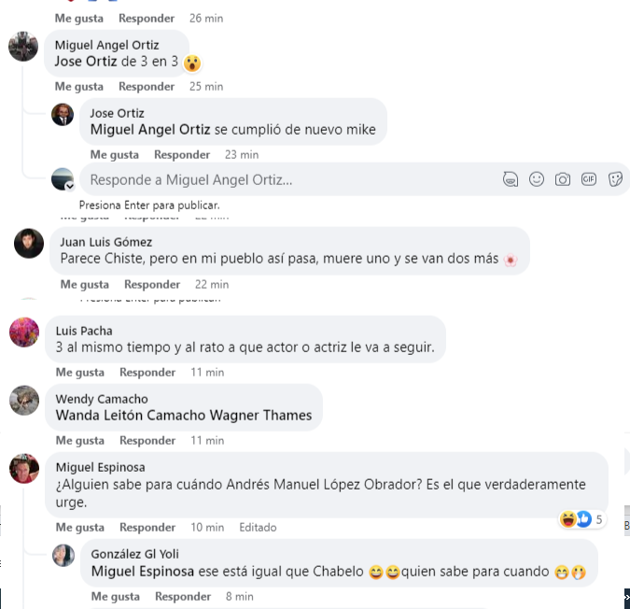Reply to González Gl Yoli's comment
Viewport: 630px width, 609px height.
tap(183, 597)
